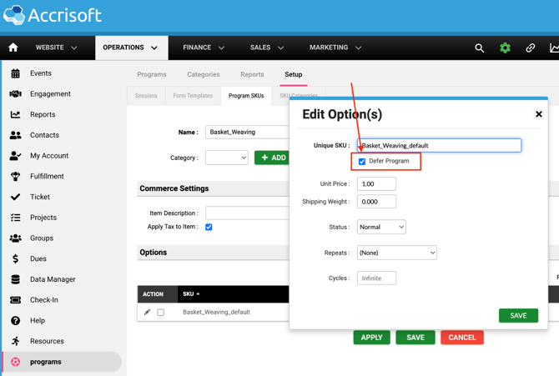Image resolution: width=559 pixels, height=376 pixels.
Task: Click the link chain icon in top bar
Action: [x=530, y=48]
